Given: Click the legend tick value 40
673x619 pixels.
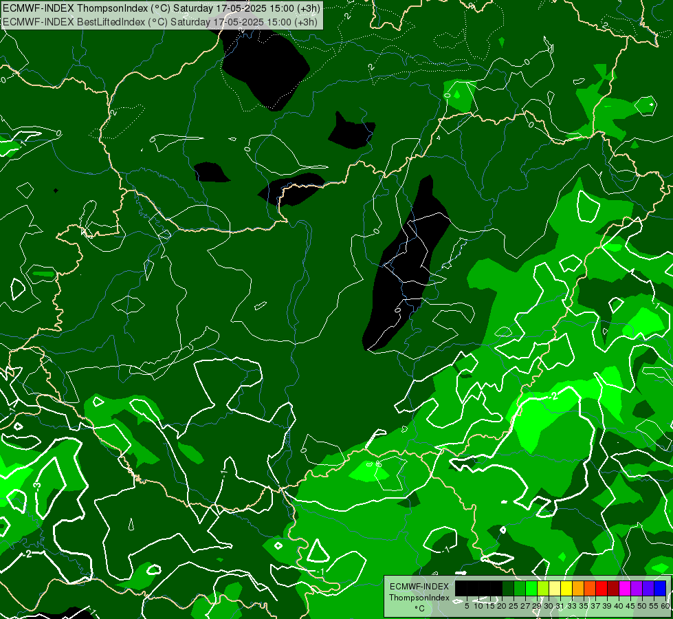Looking at the screenshot, I should (x=619, y=606).
